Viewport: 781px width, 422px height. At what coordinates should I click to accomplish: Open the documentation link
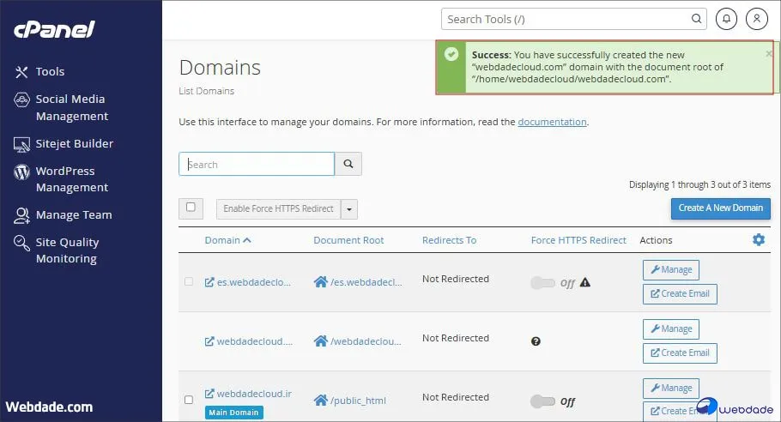pyautogui.click(x=552, y=122)
